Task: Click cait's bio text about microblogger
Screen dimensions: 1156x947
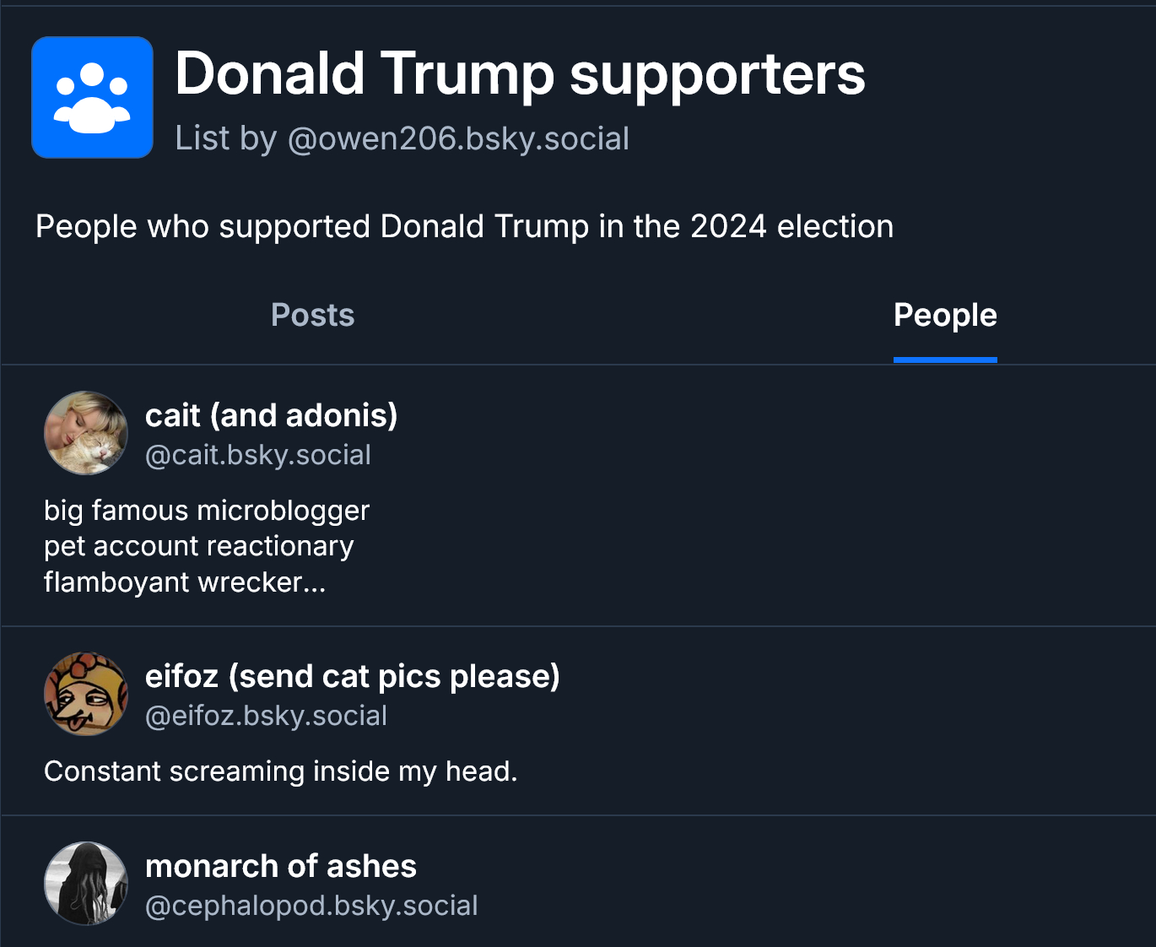Action: [207, 511]
